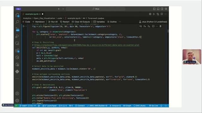
Task: Select the example.ipynb editor tab
Action: click(33, 14)
